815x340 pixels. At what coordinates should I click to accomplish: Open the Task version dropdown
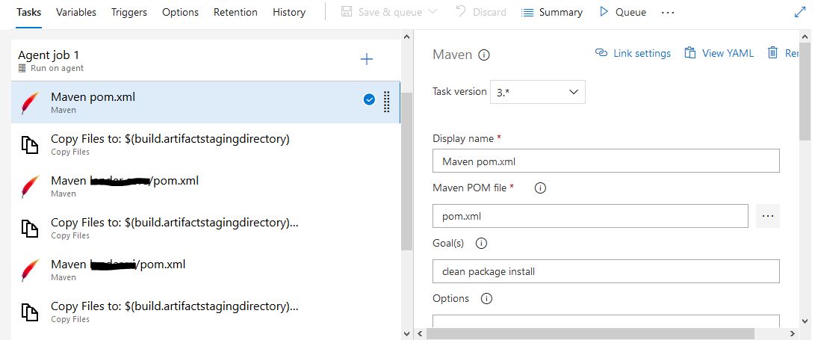tap(538, 92)
